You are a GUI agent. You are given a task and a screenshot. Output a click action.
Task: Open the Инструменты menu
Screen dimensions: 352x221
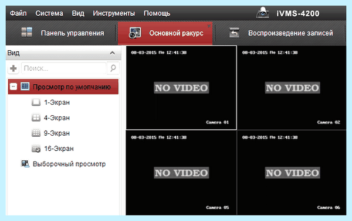pyautogui.click(x=114, y=13)
